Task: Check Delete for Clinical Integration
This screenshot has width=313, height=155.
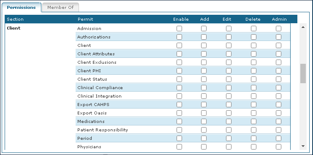Action: click(253, 96)
